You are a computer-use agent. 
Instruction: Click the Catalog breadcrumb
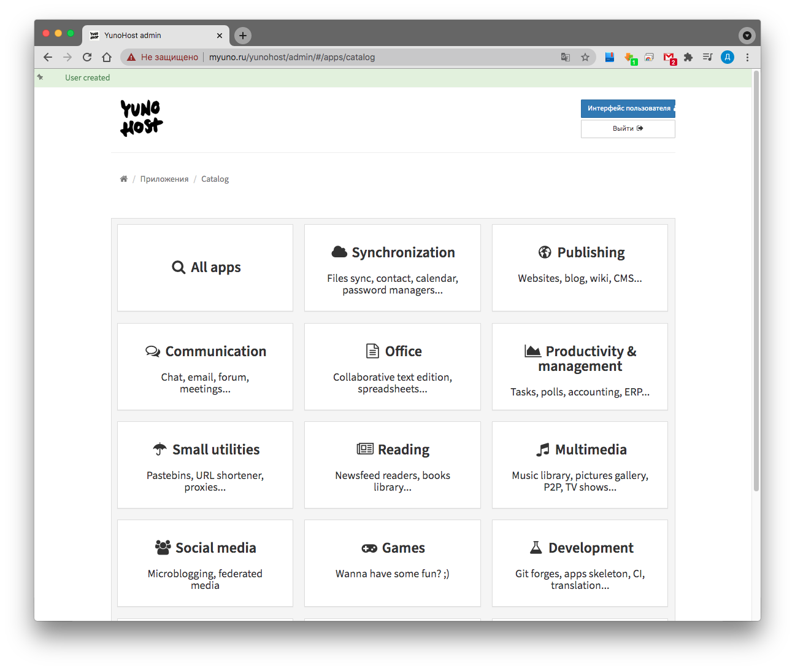[215, 179]
